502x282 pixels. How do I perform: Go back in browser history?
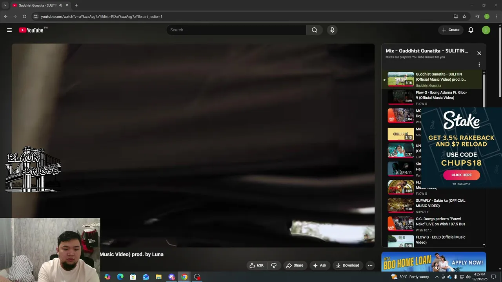tap(6, 16)
